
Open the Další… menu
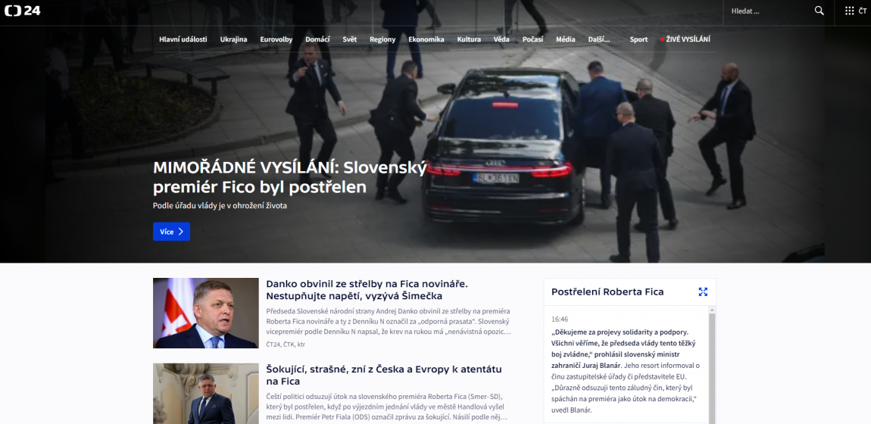599,39
